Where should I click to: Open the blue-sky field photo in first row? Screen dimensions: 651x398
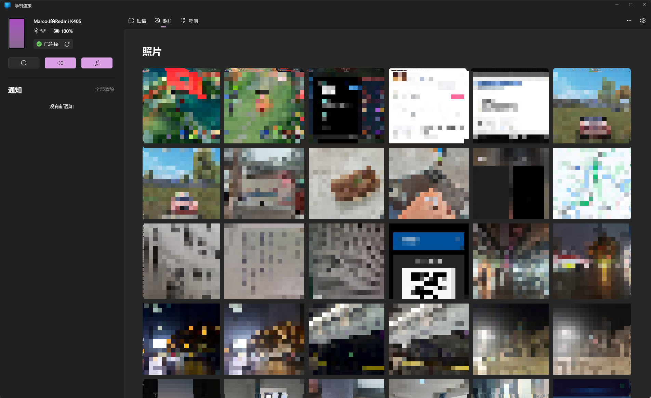(x=592, y=106)
